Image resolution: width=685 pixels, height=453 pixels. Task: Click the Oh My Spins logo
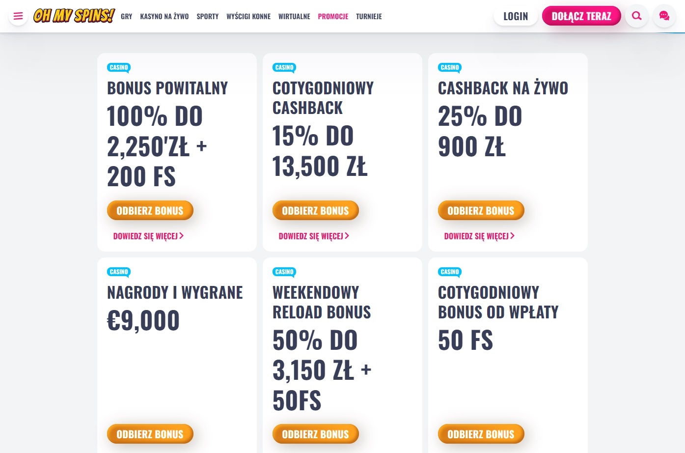coord(74,16)
